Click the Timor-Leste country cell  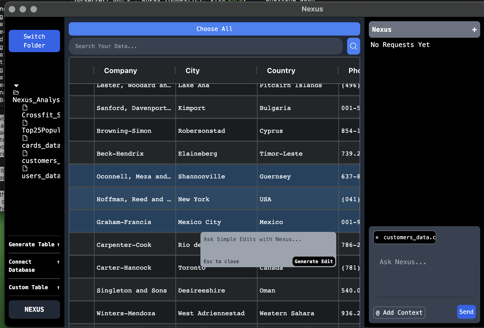click(298, 153)
